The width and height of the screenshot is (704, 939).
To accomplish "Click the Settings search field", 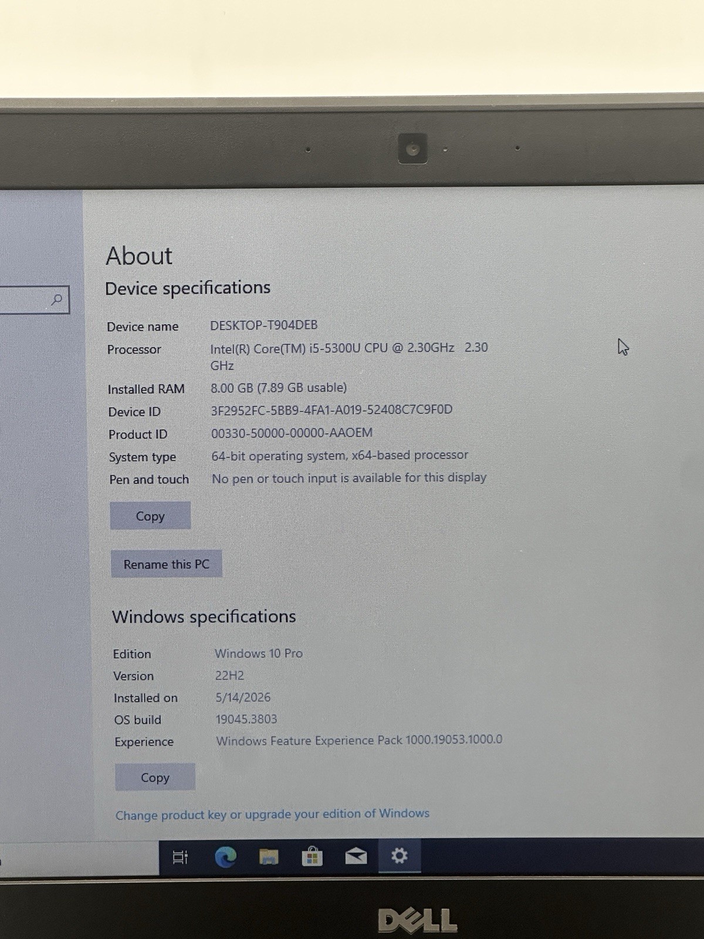I will pyautogui.click(x=34, y=300).
